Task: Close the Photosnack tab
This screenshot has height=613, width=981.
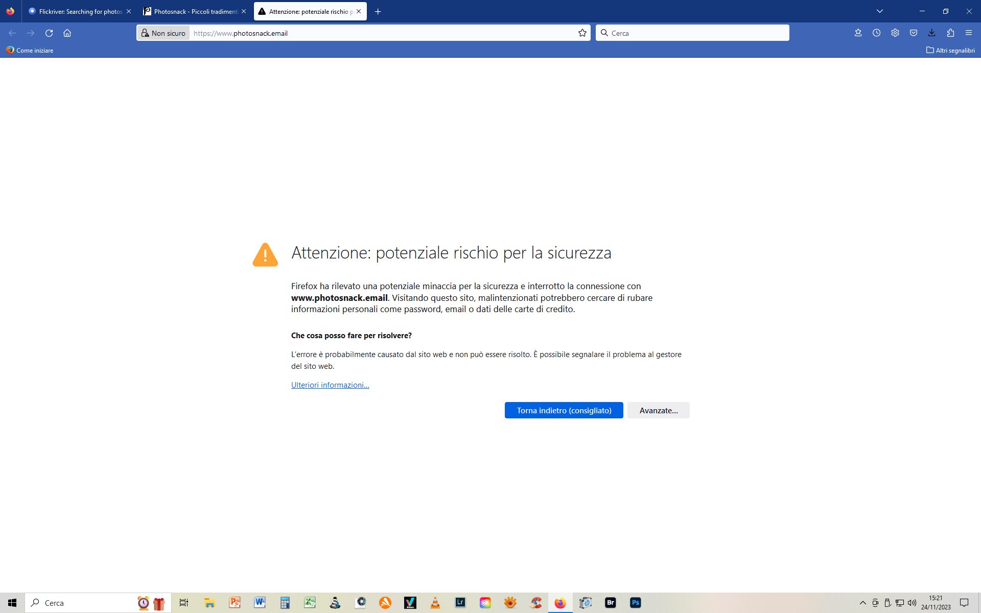Action: point(244,11)
